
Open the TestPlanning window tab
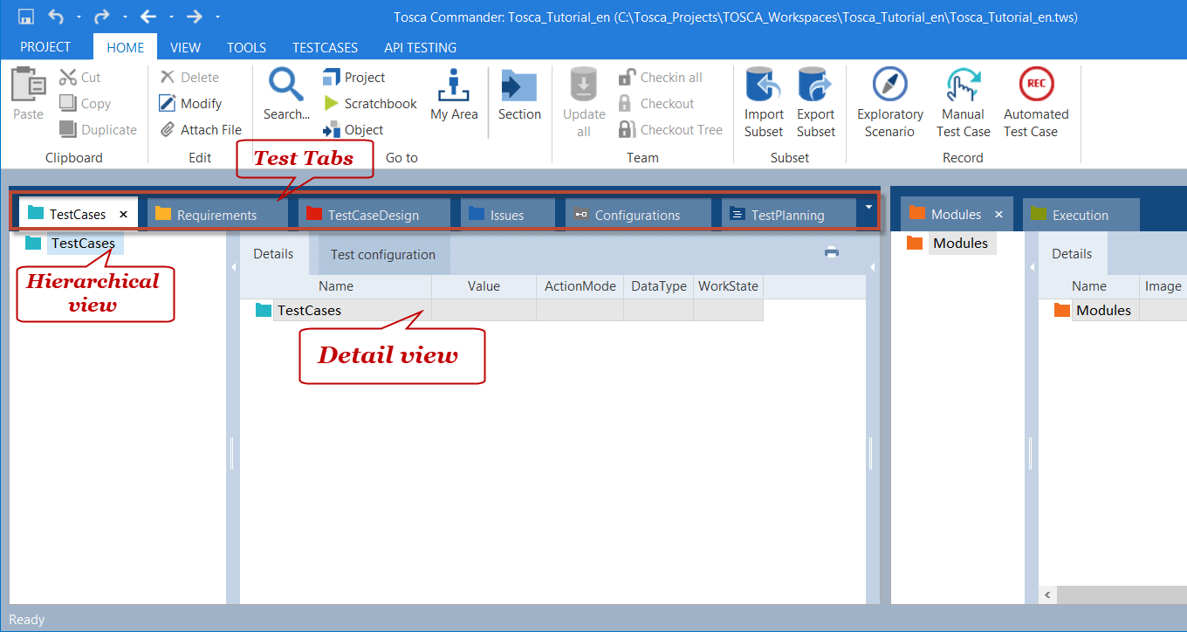[788, 215]
